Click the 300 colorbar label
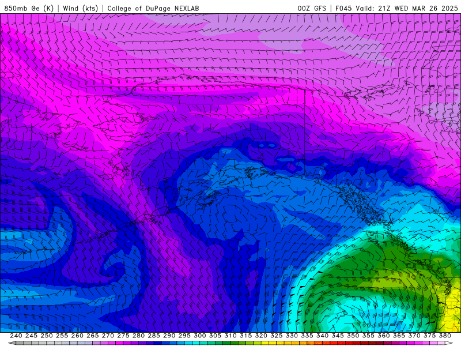 click(200, 336)
